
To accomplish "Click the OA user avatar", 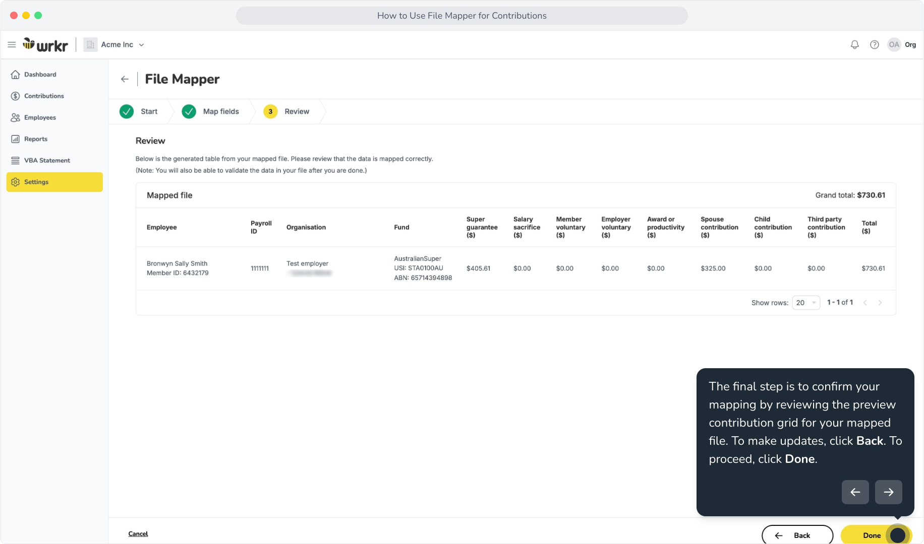I will pyautogui.click(x=894, y=45).
